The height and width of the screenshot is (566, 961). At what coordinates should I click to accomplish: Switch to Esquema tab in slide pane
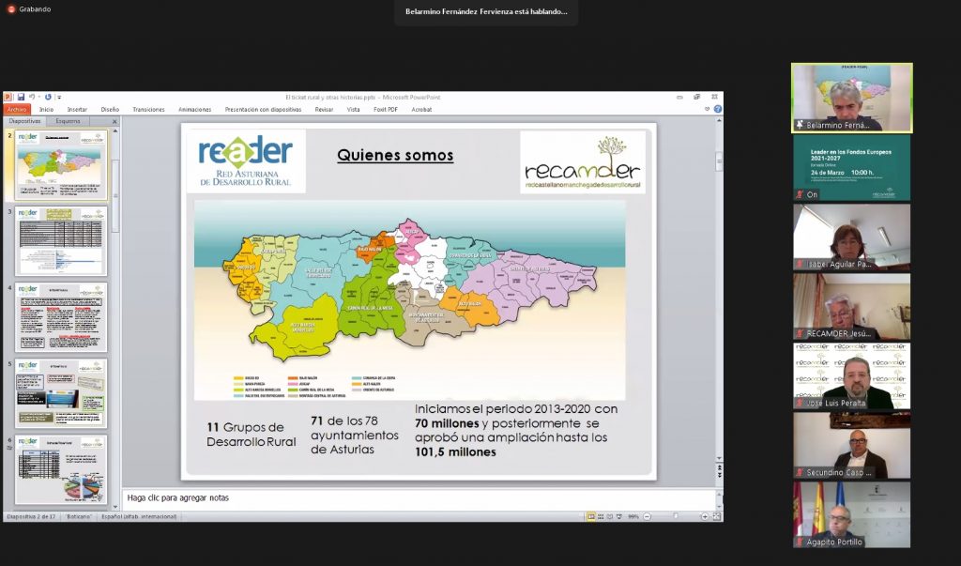[x=68, y=121]
